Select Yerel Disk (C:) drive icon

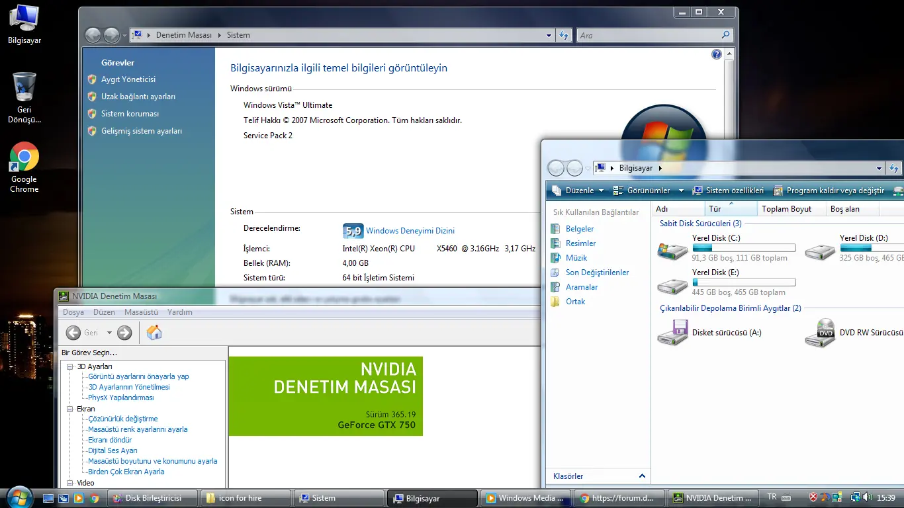pyautogui.click(x=672, y=250)
